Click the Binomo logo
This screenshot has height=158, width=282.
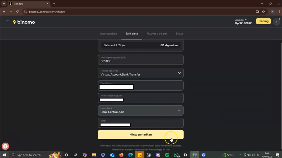click(x=24, y=22)
